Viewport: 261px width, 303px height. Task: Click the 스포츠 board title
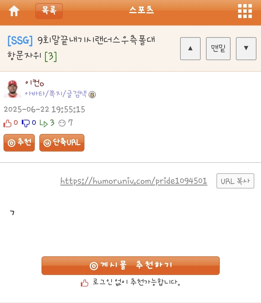142,10
